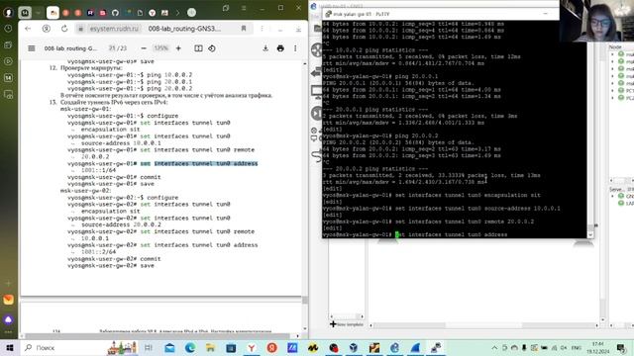Open the browser profile avatar

pyautogui.click(x=8, y=13)
